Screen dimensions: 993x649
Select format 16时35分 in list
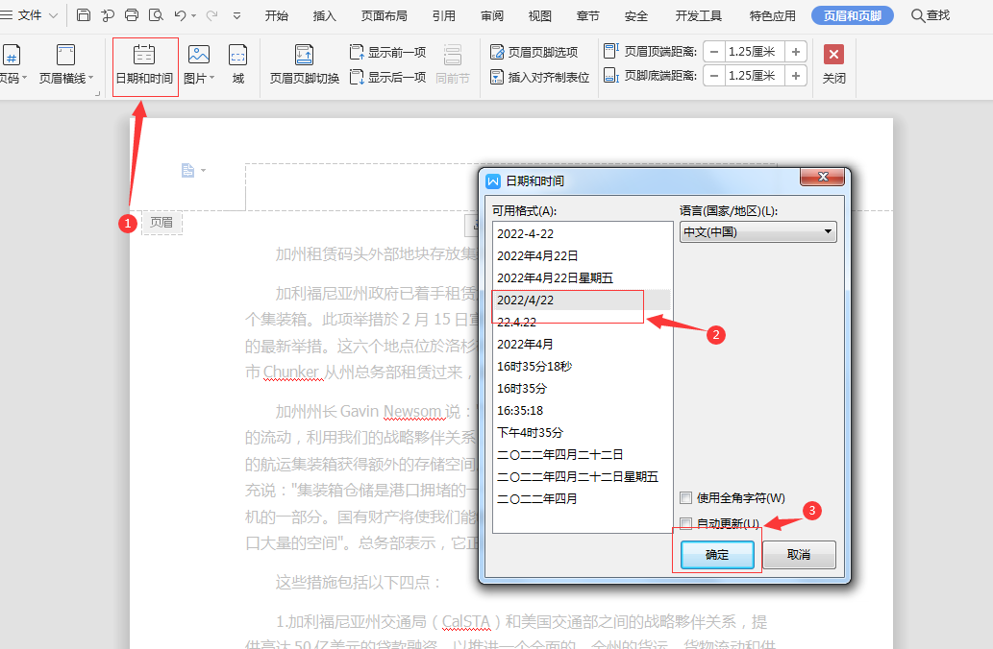pos(582,389)
